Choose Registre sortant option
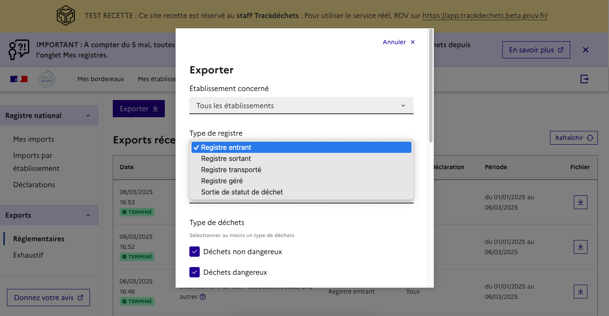Screen dimensions: 609x316 pyautogui.click(x=226, y=158)
